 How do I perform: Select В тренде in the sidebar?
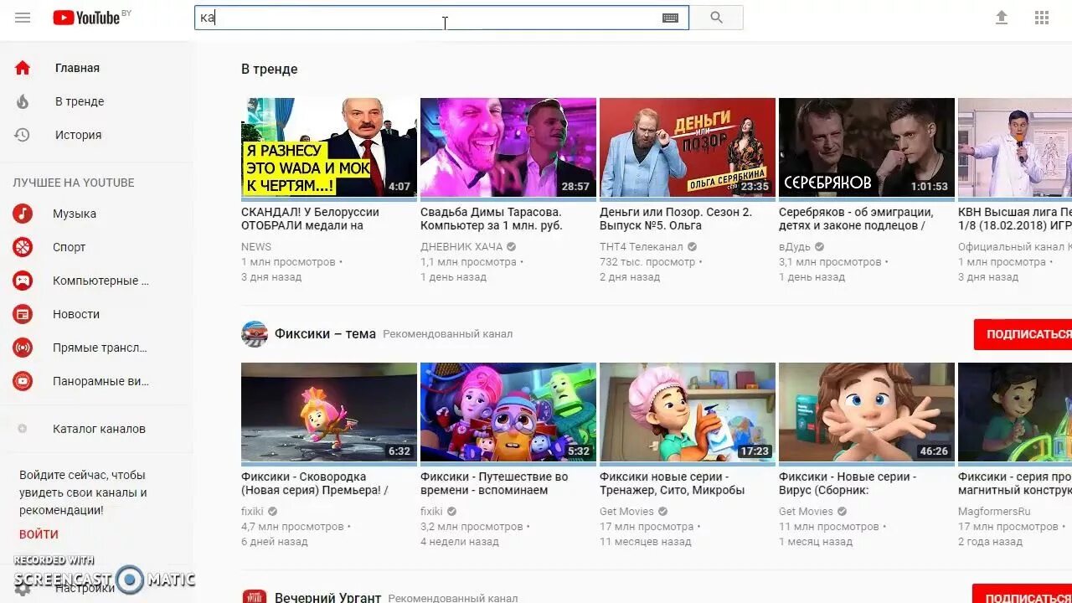click(x=80, y=101)
